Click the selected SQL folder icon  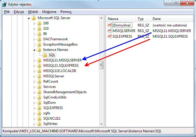(45, 55)
